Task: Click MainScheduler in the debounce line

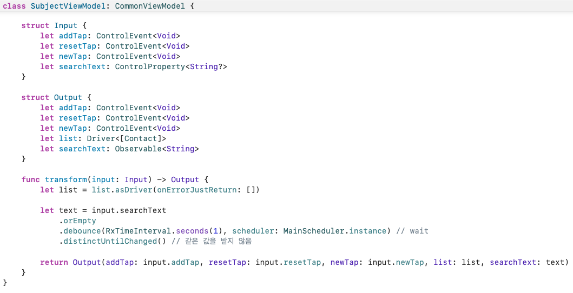Action: [314, 231]
